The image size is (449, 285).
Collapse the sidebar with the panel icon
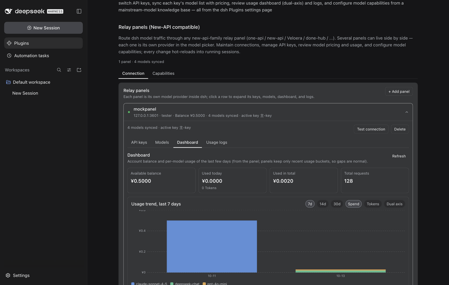point(79,11)
